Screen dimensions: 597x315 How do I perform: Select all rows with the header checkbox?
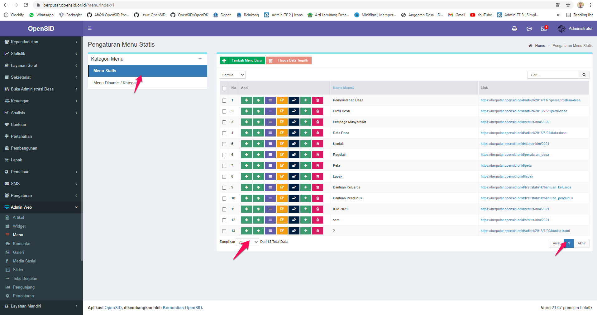[224, 88]
